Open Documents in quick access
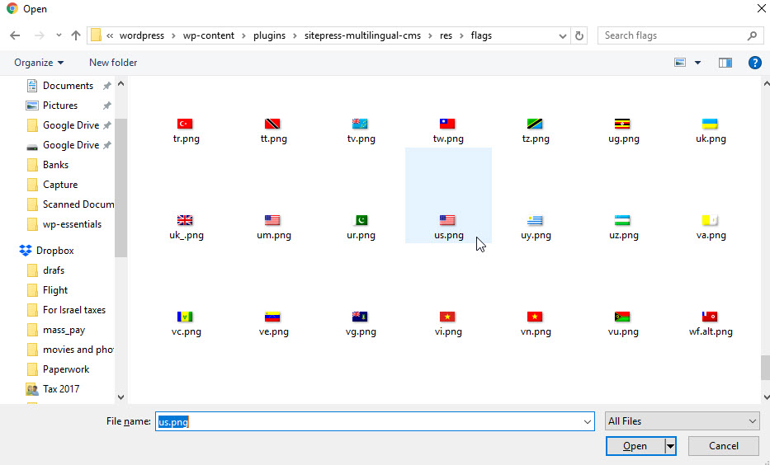The width and height of the screenshot is (770, 465). click(x=68, y=86)
